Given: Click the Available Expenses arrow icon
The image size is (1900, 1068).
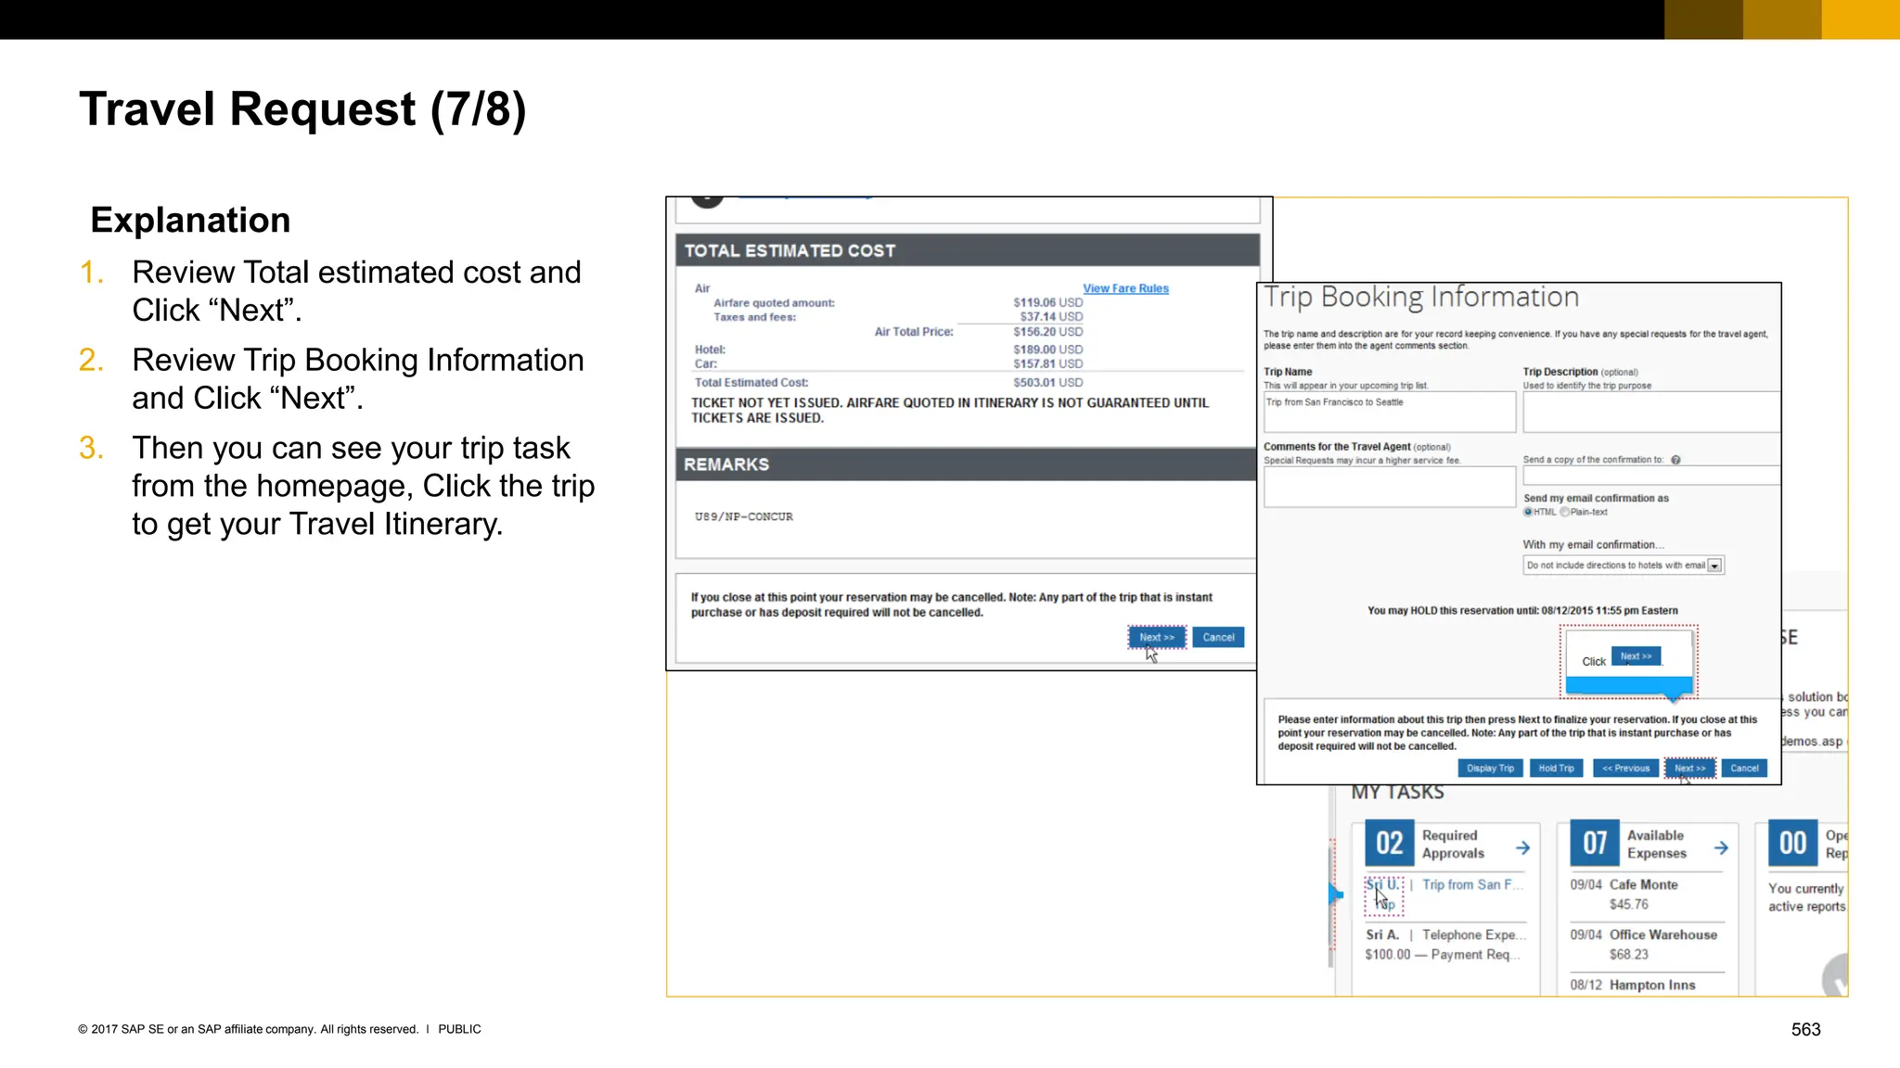Looking at the screenshot, I should [1721, 847].
